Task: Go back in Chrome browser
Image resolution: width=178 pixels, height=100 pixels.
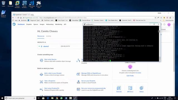Action: click(x=13, y=18)
